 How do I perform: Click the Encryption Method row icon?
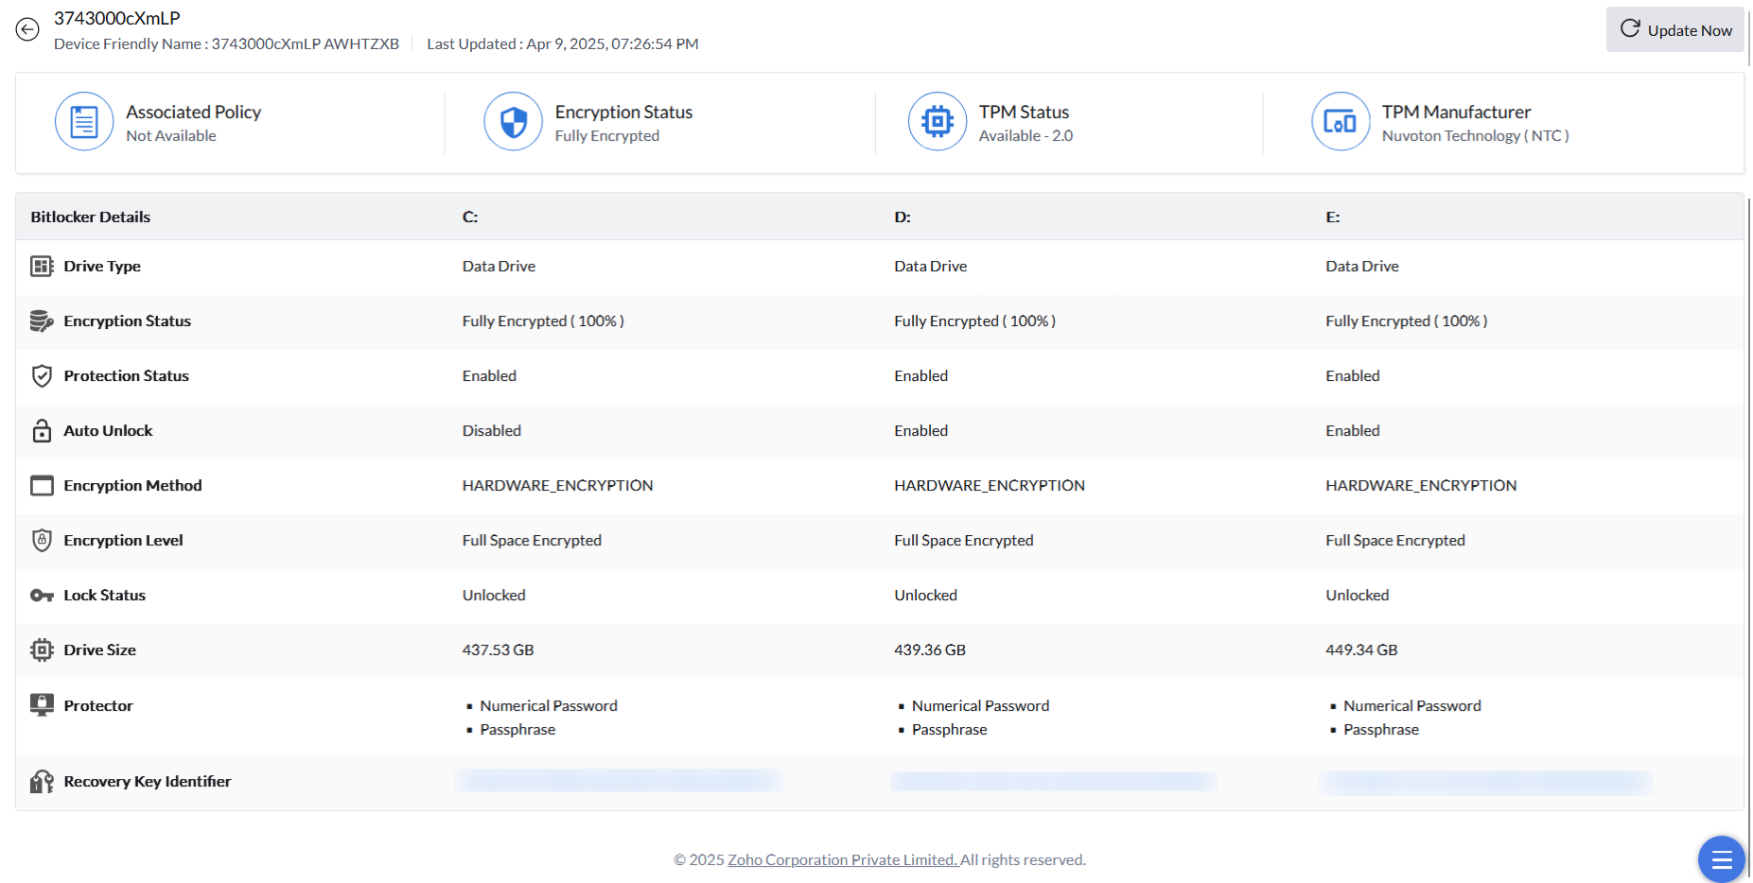(x=42, y=486)
